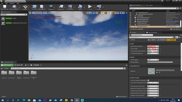Image resolution: width=182 pixels, height=102 pixels.
Task: Toggle visibility of the ThirdPersonCharacter actor
Action: (130, 25)
